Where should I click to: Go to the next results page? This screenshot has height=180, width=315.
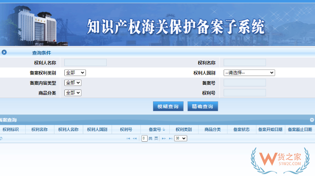tap(164, 139)
